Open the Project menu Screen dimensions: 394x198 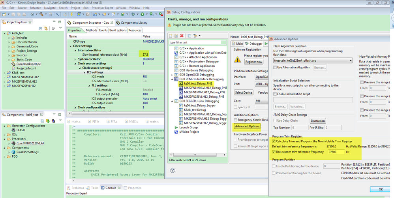pos(75,8)
